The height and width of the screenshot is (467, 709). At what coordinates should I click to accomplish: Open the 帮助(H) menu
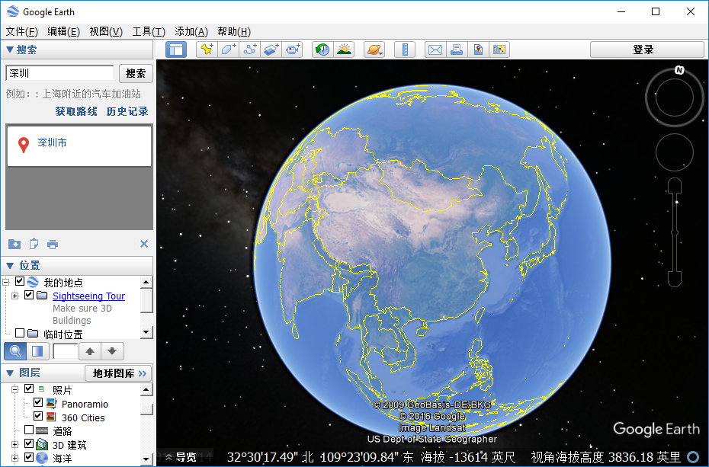pyautogui.click(x=234, y=31)
